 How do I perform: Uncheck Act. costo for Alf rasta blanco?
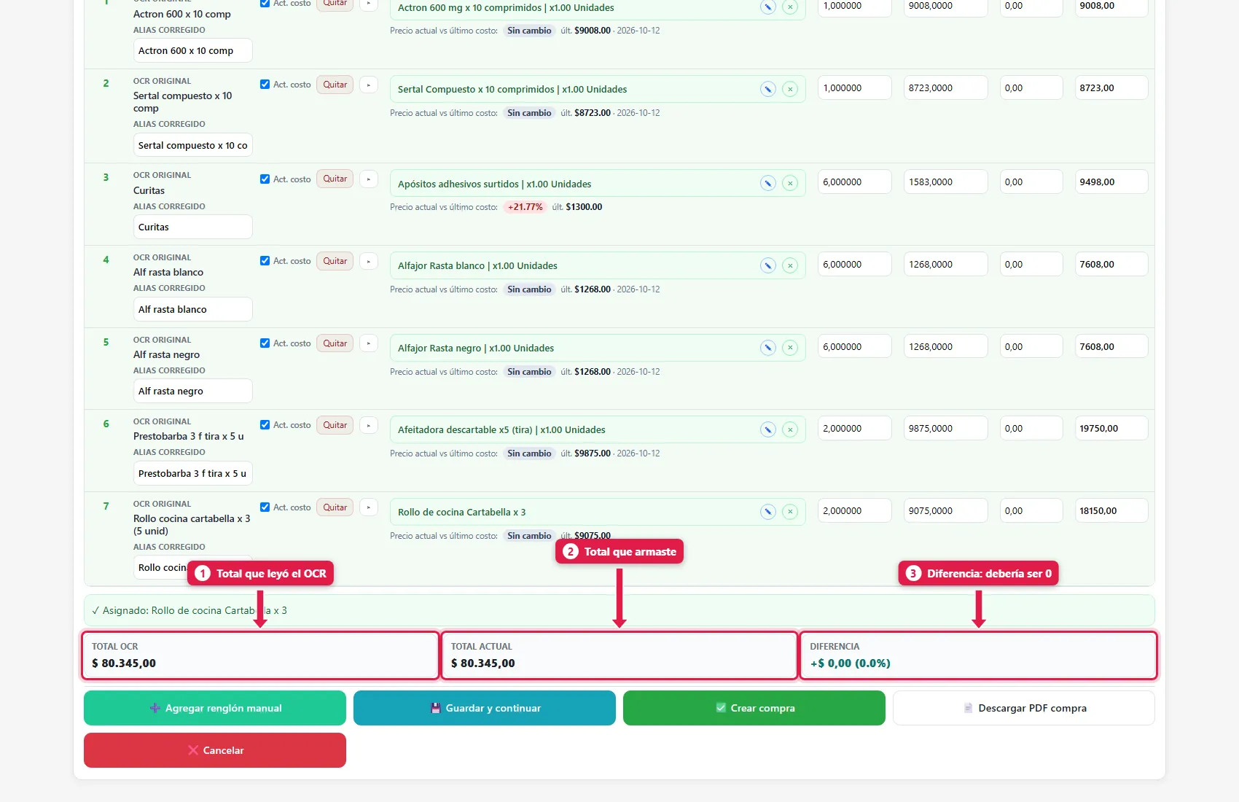coord(265,261)
